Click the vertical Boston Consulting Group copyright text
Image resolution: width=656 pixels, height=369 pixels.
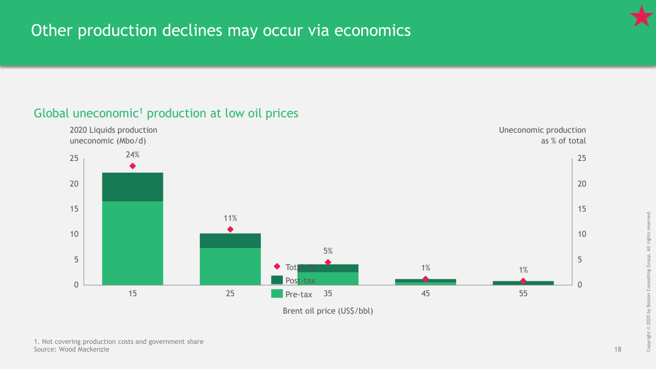coord(649,281)
